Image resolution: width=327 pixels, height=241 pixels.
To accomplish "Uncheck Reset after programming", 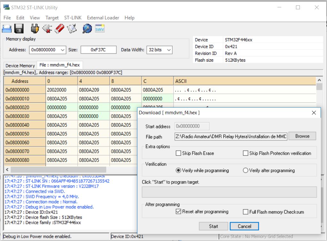I will [x=178, y=212].
